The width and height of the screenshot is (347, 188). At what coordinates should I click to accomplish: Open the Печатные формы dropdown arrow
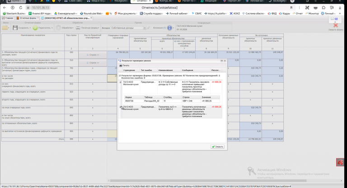pyautogui.click(x=98, y=28)
